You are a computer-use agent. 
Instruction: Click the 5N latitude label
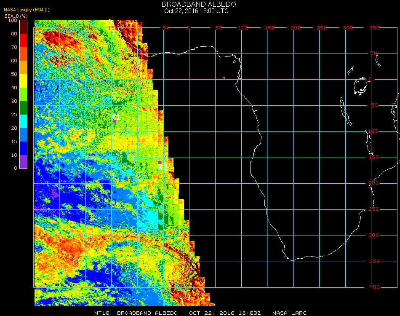coord(373,53)
